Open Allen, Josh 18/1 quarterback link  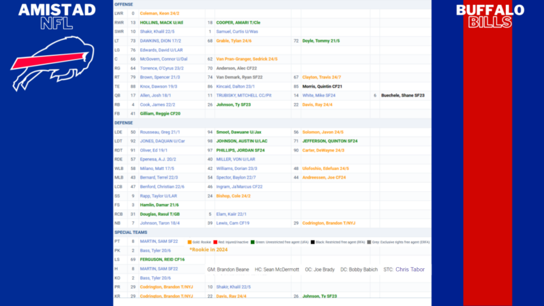coord(154,95)
